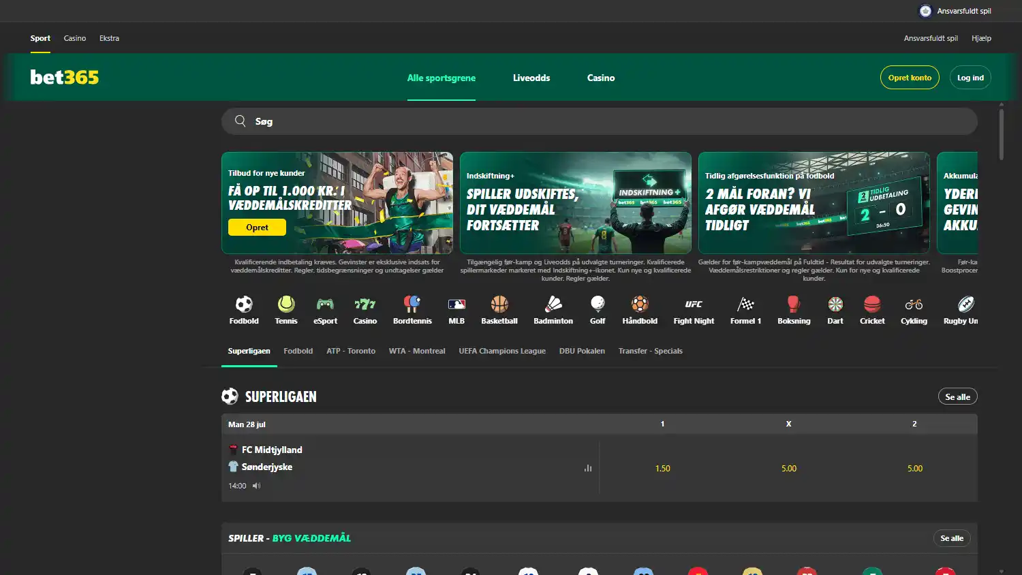The image size is (1022, 575).
Task: Click Se alle for Spiller Byg væddemål
Action: [952, 538]
